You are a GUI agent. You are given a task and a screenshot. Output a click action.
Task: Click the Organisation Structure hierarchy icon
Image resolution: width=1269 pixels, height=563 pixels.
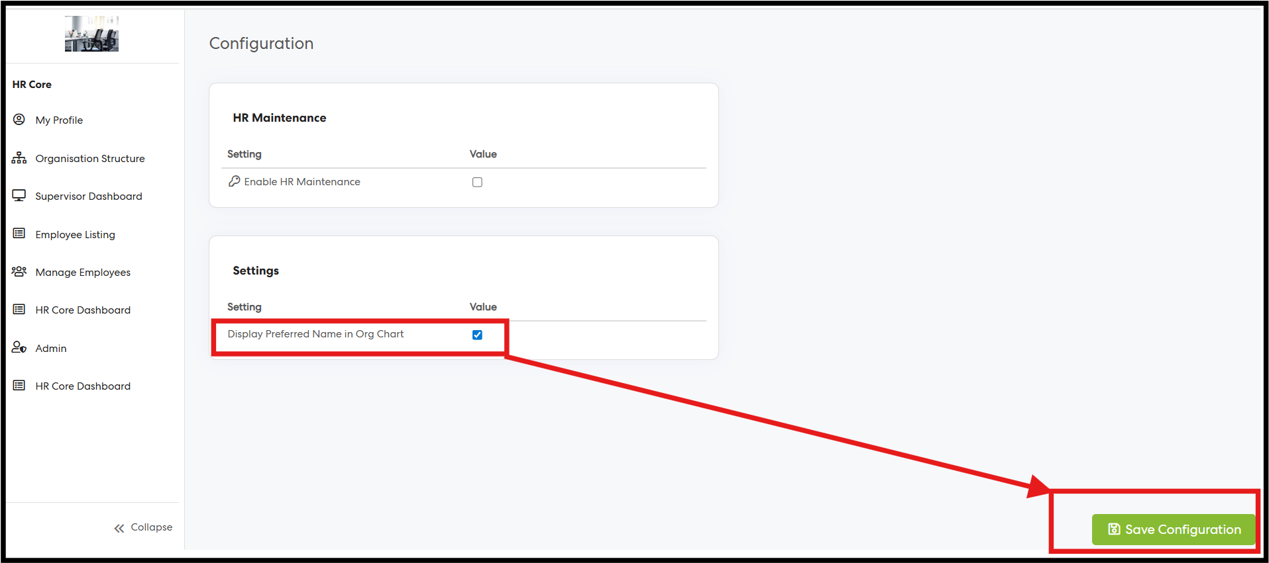point(19,158)
